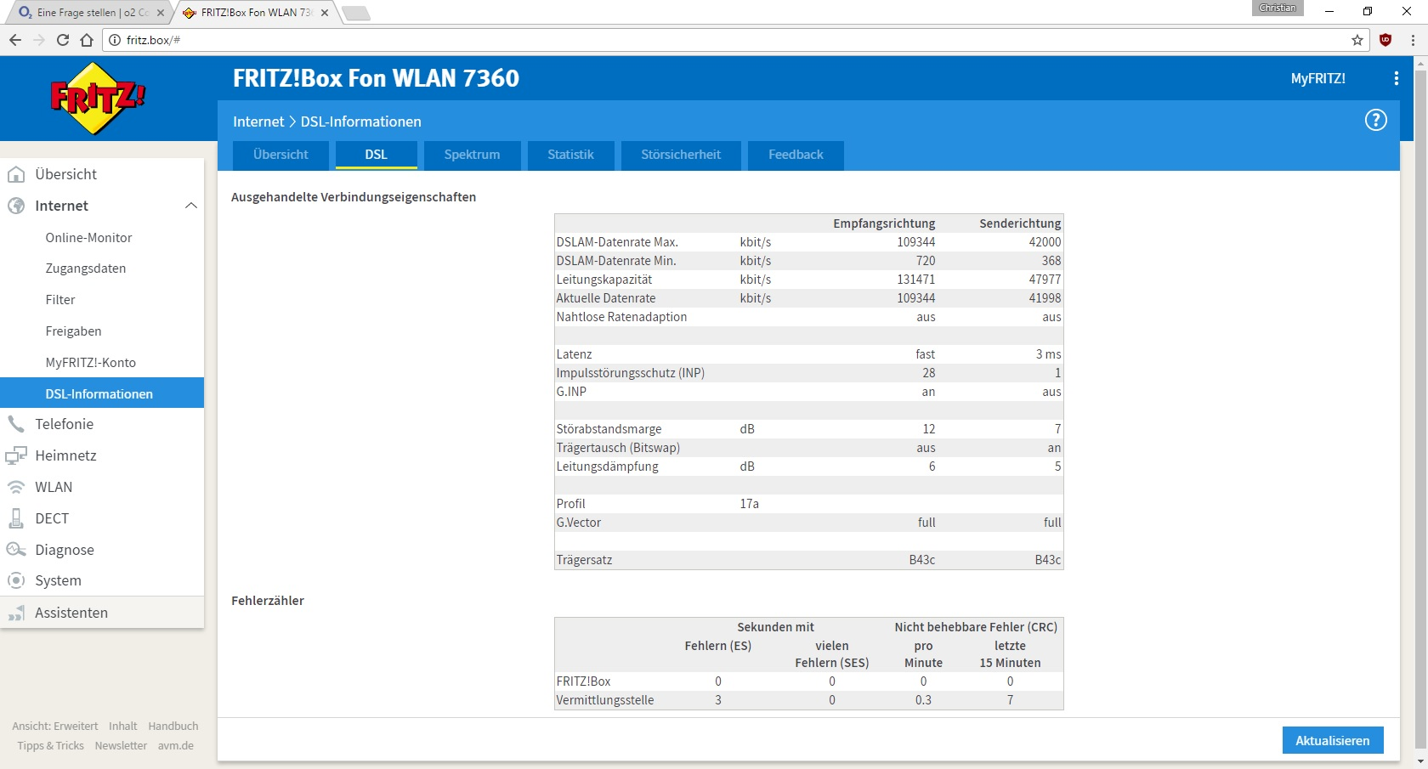Open the Chrome three-dot menu
The width and height of the screenshot is (1428, 769).
(1413, 40)
